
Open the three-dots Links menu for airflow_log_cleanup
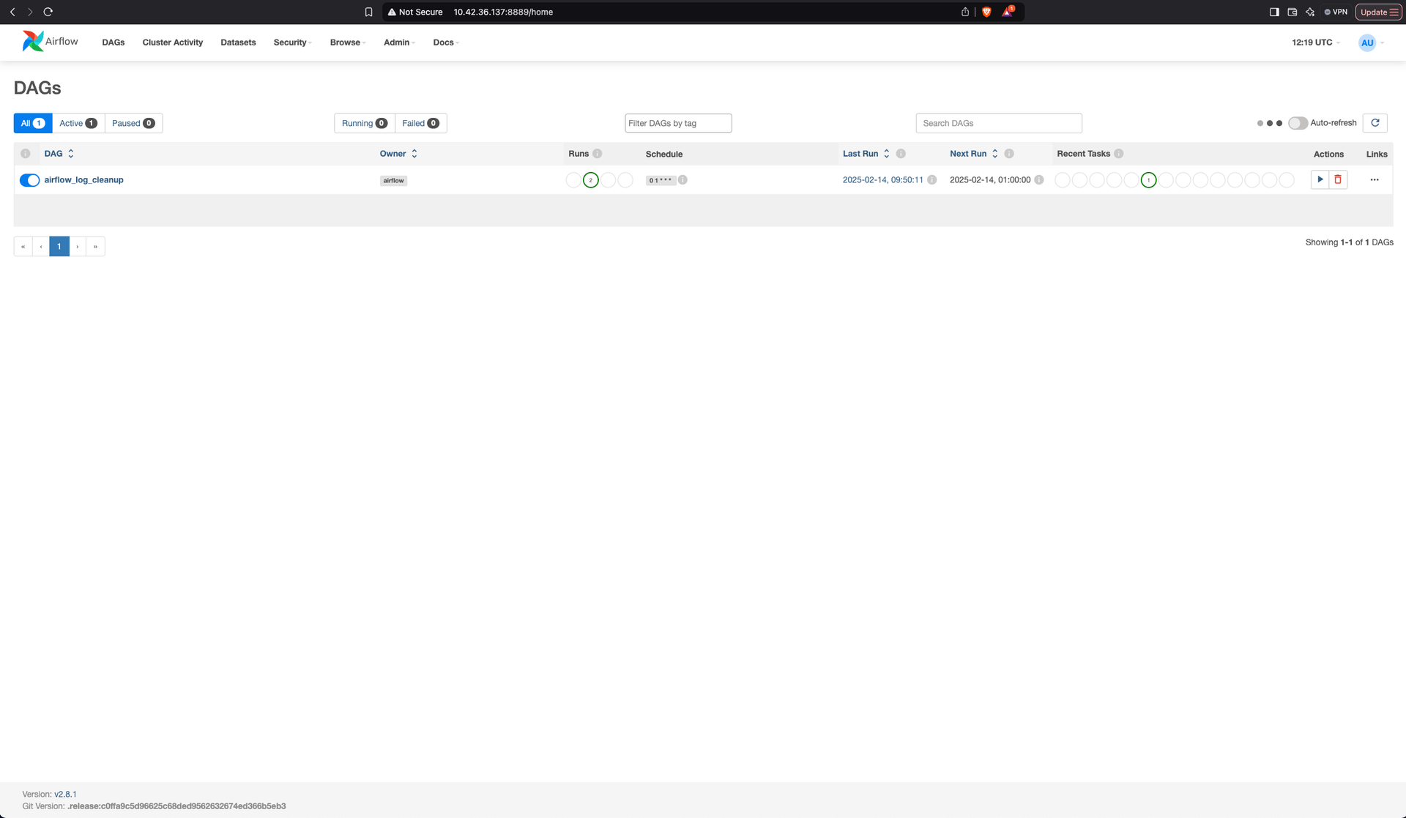click(1375, 179)
